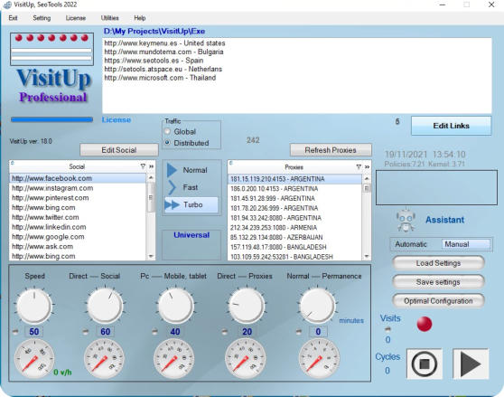Click the Assistant robot icon
This screenshot has width=504, height=397.
[x=406, y=220]
